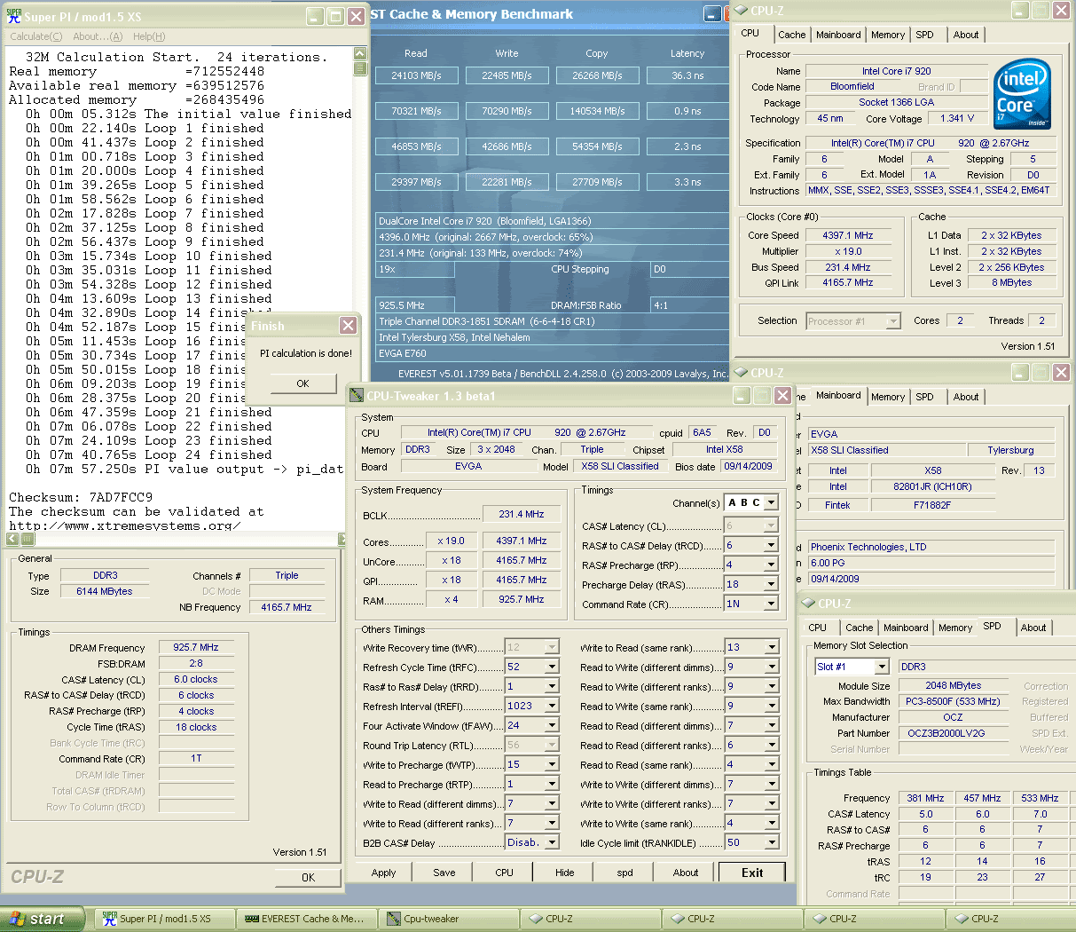Click the Loop 24 finished line

pos(148,454)
